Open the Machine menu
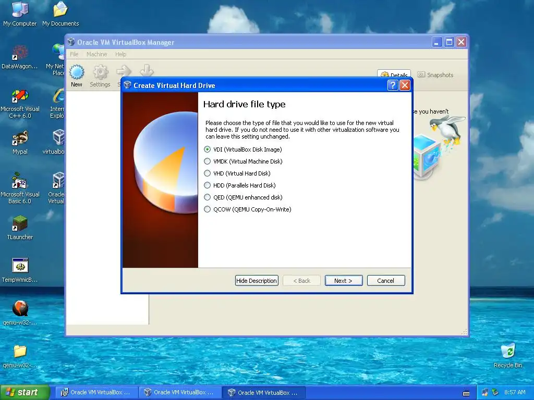Viewport: 534px width, 400px height. [96, 54]
